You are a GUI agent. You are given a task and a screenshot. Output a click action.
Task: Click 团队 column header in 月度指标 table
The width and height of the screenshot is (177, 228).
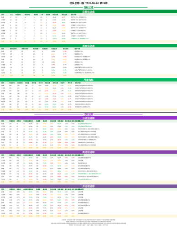3,83
